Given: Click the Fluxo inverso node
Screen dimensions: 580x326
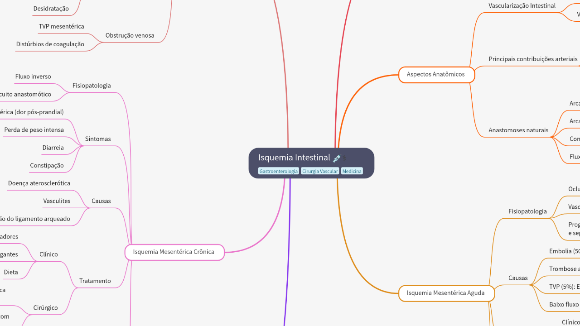Looking at the screenshot, I should (33, 77).
